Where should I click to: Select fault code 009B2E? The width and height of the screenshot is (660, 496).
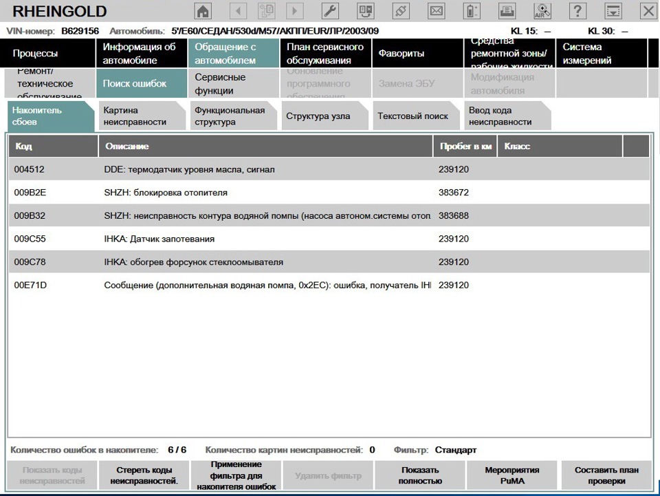[30, 193]
